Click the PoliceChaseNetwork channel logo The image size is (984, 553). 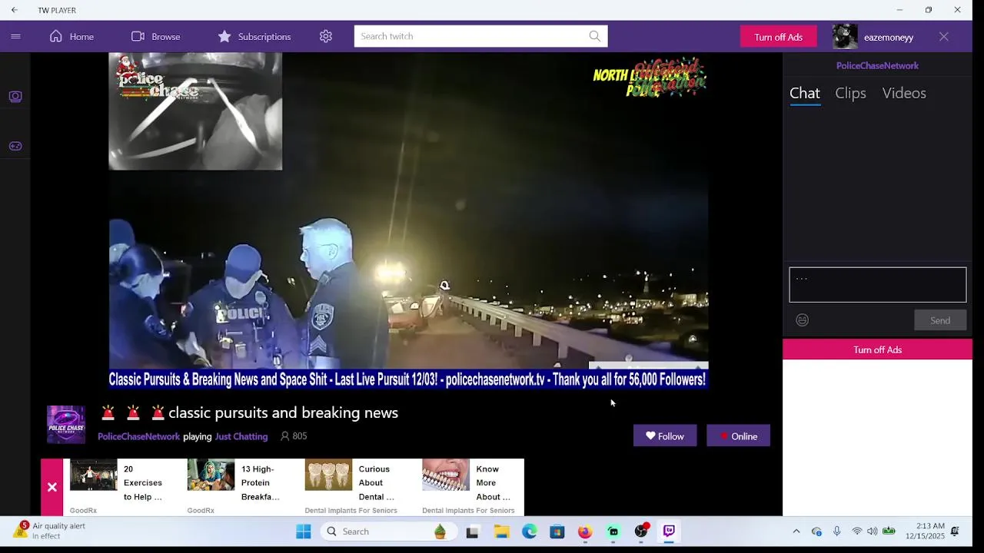66,425
